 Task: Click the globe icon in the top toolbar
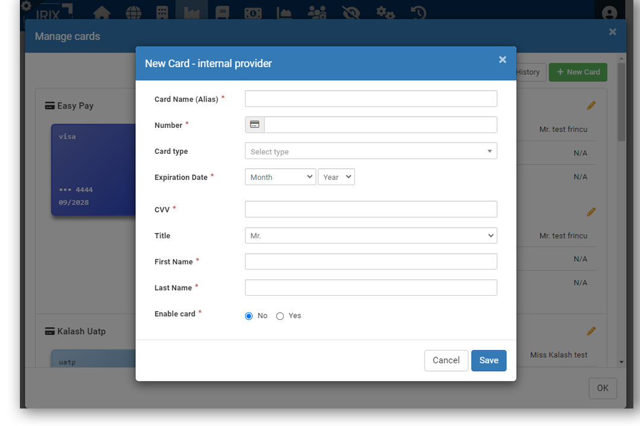[133, 12]
